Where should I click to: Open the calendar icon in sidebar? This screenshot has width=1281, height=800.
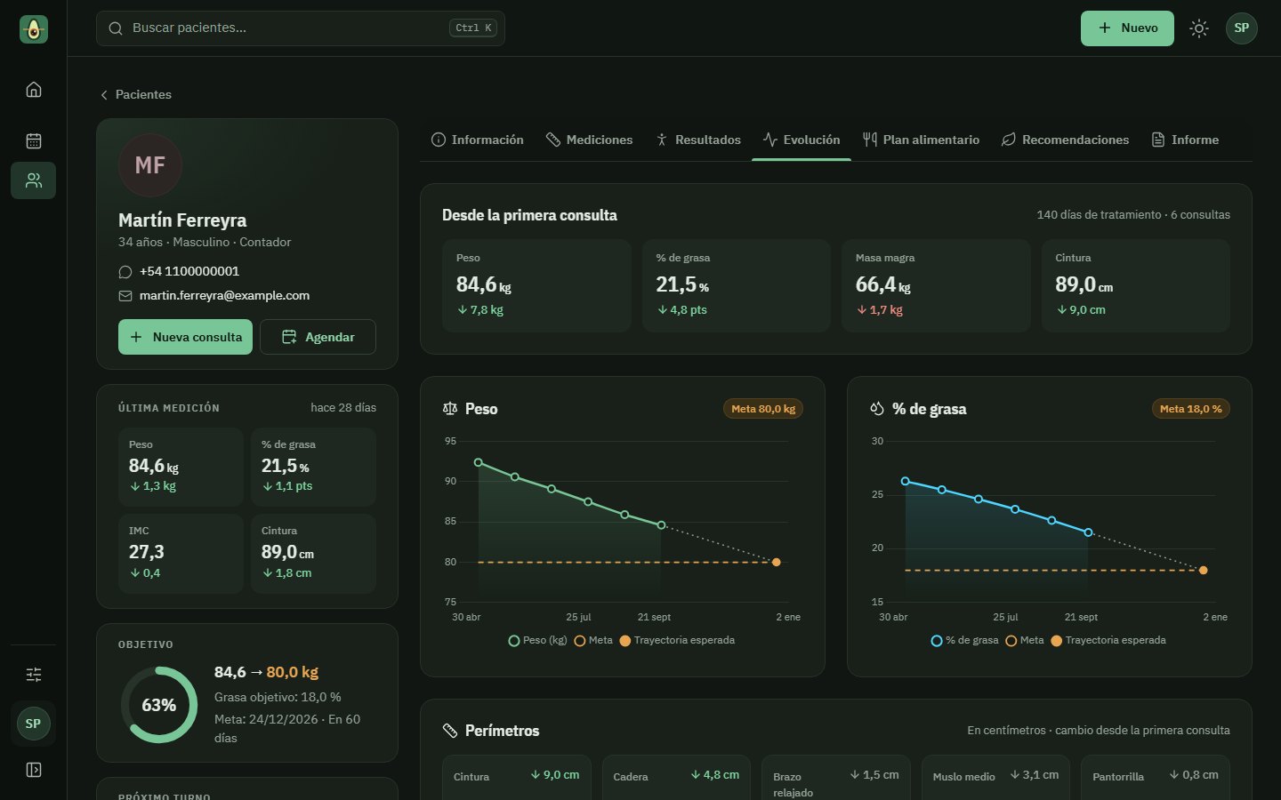(x=34, y=140)
